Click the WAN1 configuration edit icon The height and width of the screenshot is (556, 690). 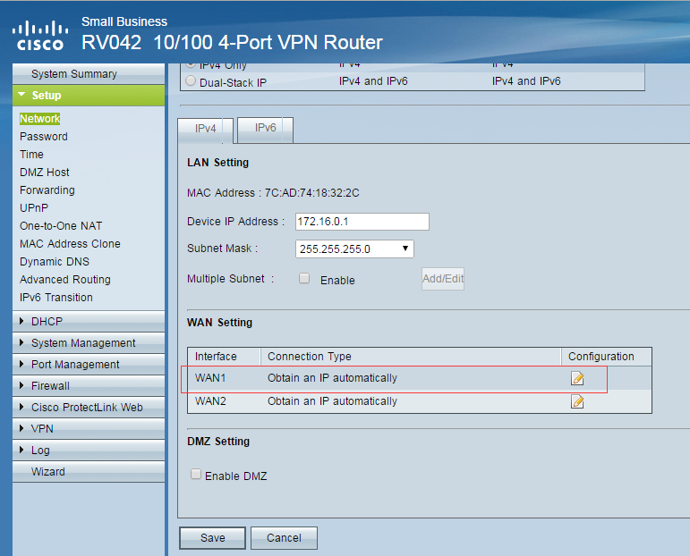[x=577, y=378]
